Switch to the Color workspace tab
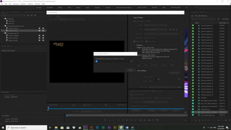This screenshot has width=231, height=130. tap(69, 8)
